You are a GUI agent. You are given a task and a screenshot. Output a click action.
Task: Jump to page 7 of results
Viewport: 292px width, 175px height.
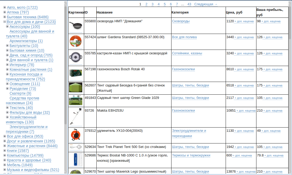177,4
